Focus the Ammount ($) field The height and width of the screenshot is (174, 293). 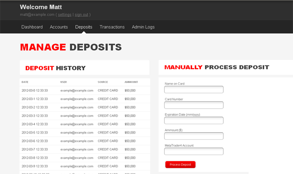pos(194,136)
